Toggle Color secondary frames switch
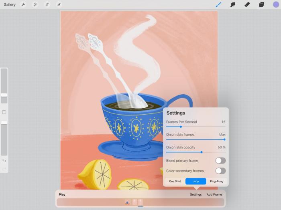 pos(220,171)
